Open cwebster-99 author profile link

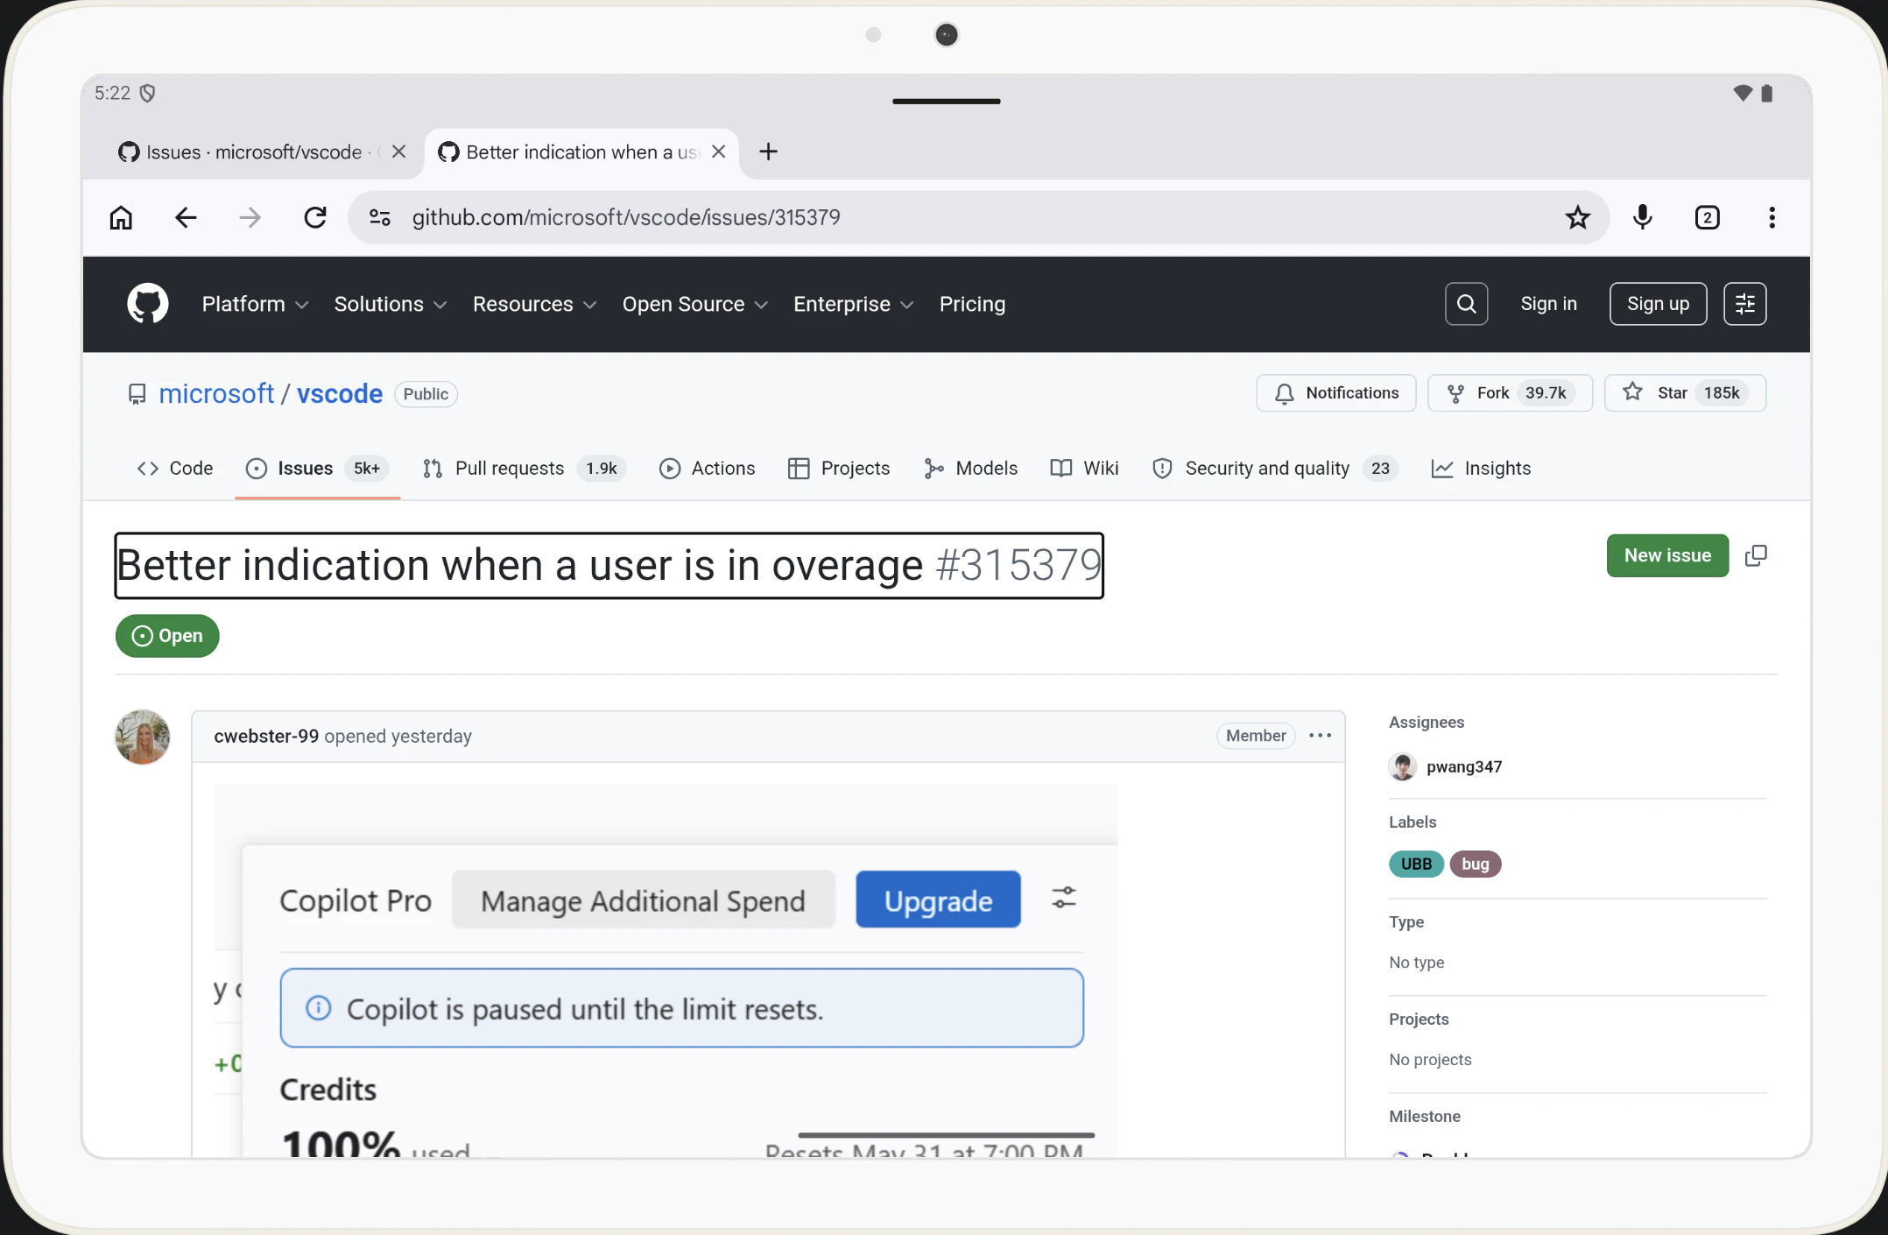pos(266,736)
